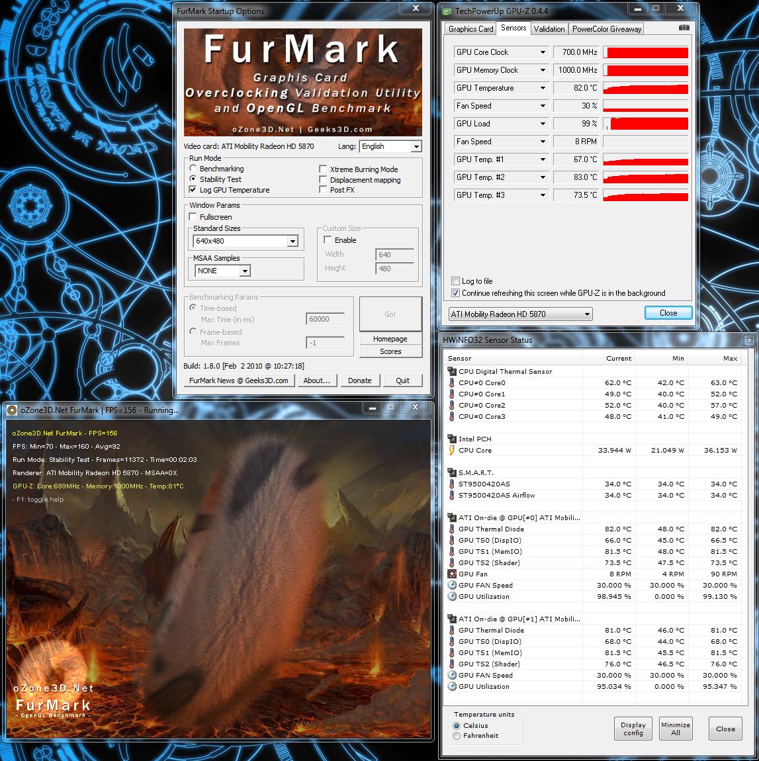Image resolution: width=759 pixels, height=761 pixels.
Task: Click Minimize All in HWiNFO32
Action: pyautogui.click(x=676, y=729)
